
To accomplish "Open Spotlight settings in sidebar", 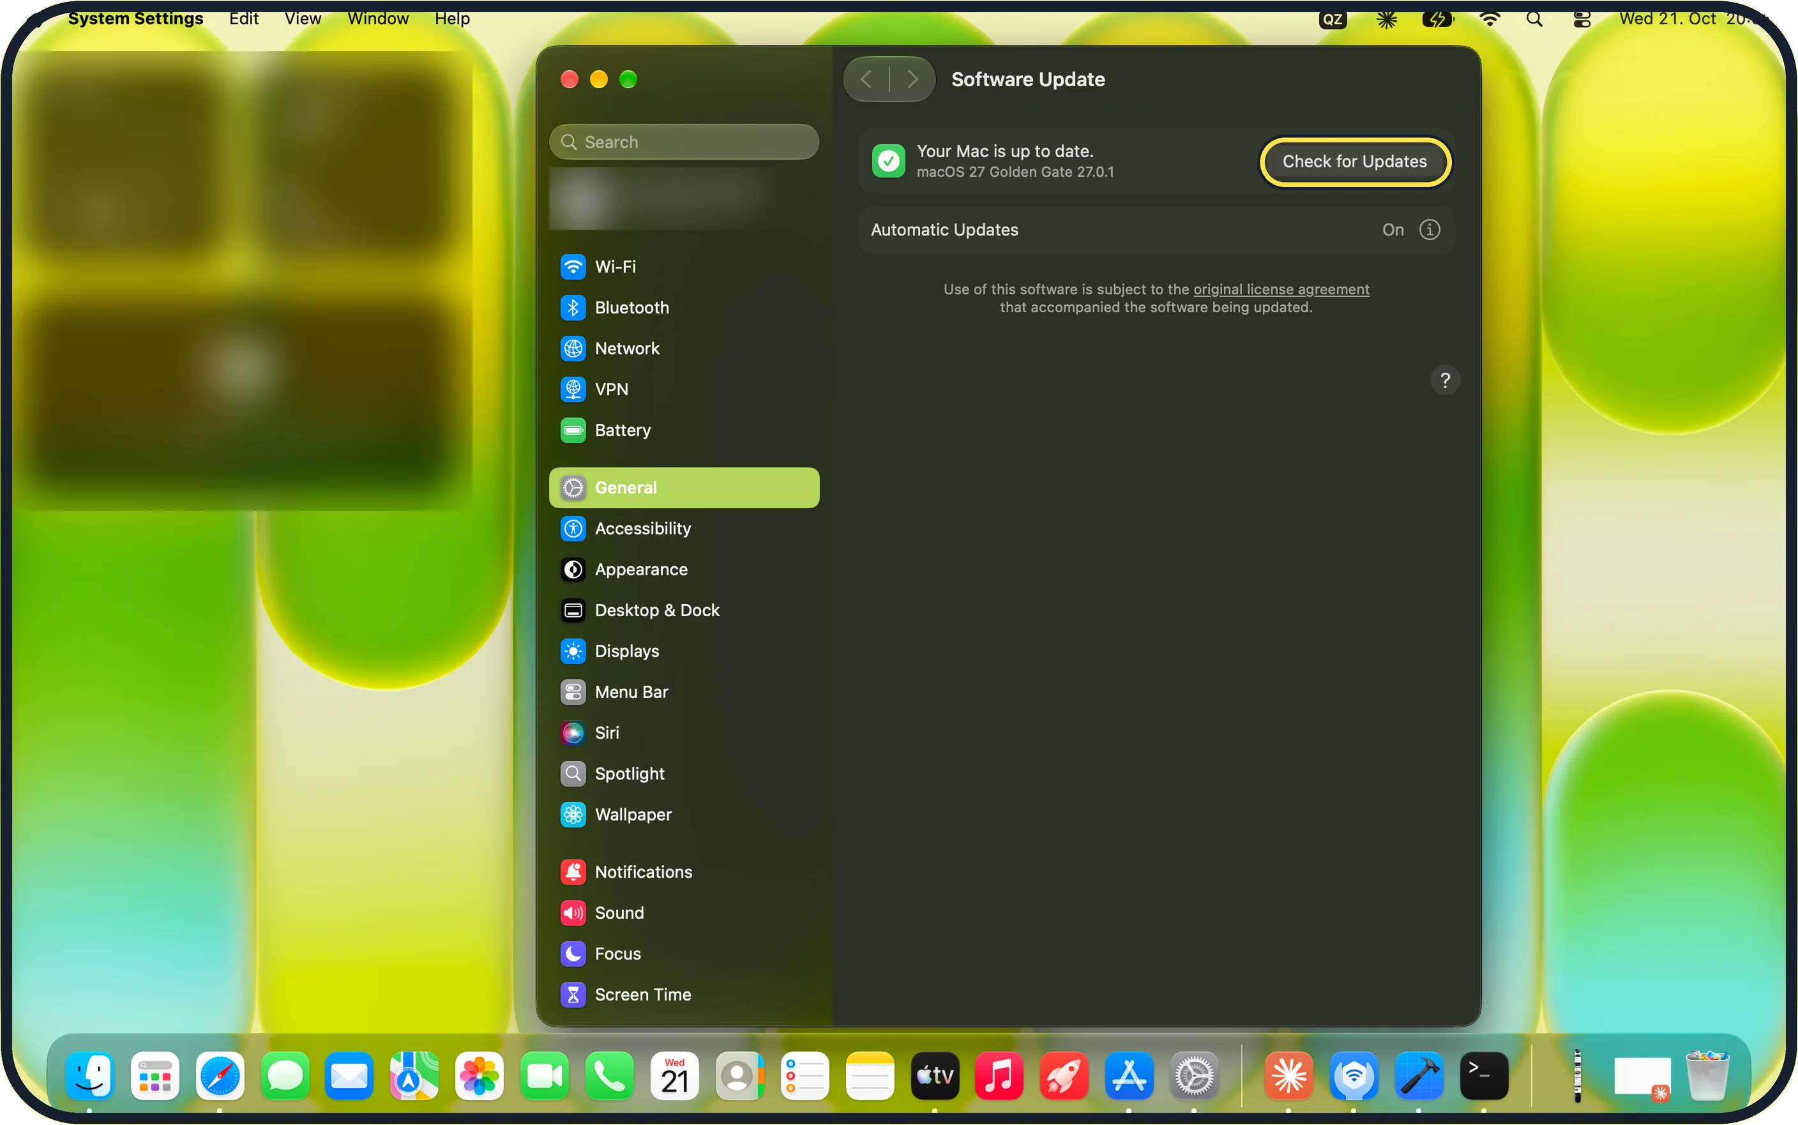I will [684, 774].
